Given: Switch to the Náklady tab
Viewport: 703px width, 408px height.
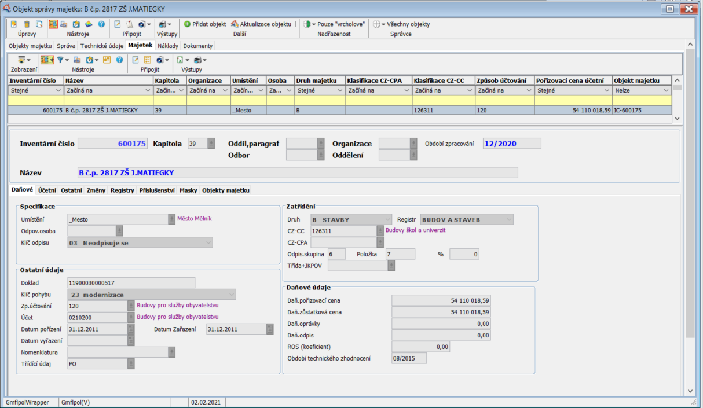Looking at the screenshot, I should 167,46.
